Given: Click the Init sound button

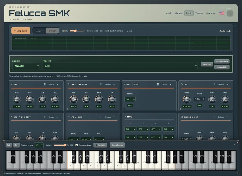Looking at the screenshot, I should [x=207, y=64].
